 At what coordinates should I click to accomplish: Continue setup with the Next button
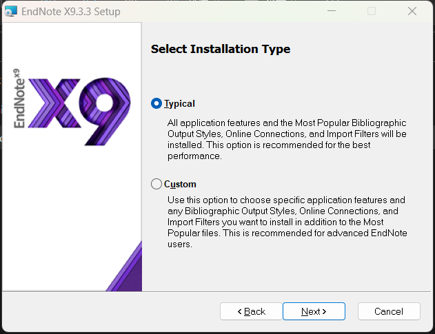click(314, 311)
